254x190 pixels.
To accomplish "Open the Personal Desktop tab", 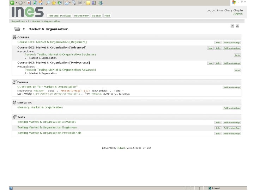I will click(59, 16).
